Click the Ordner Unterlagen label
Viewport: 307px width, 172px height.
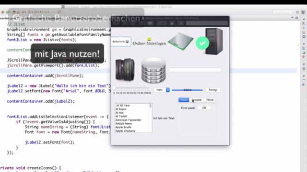click(149, 43)
